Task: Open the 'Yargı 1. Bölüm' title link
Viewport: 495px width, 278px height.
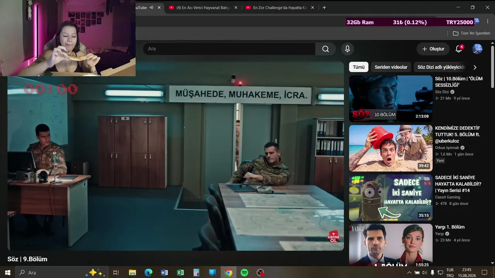Action: (x=450, y=227)
